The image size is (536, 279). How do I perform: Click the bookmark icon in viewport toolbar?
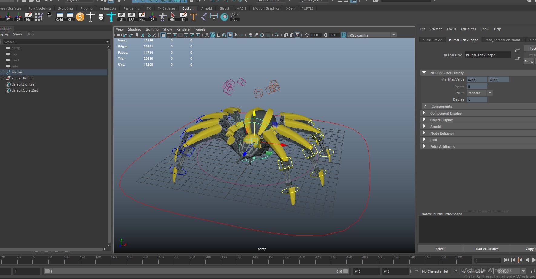[x=137, y=35]
